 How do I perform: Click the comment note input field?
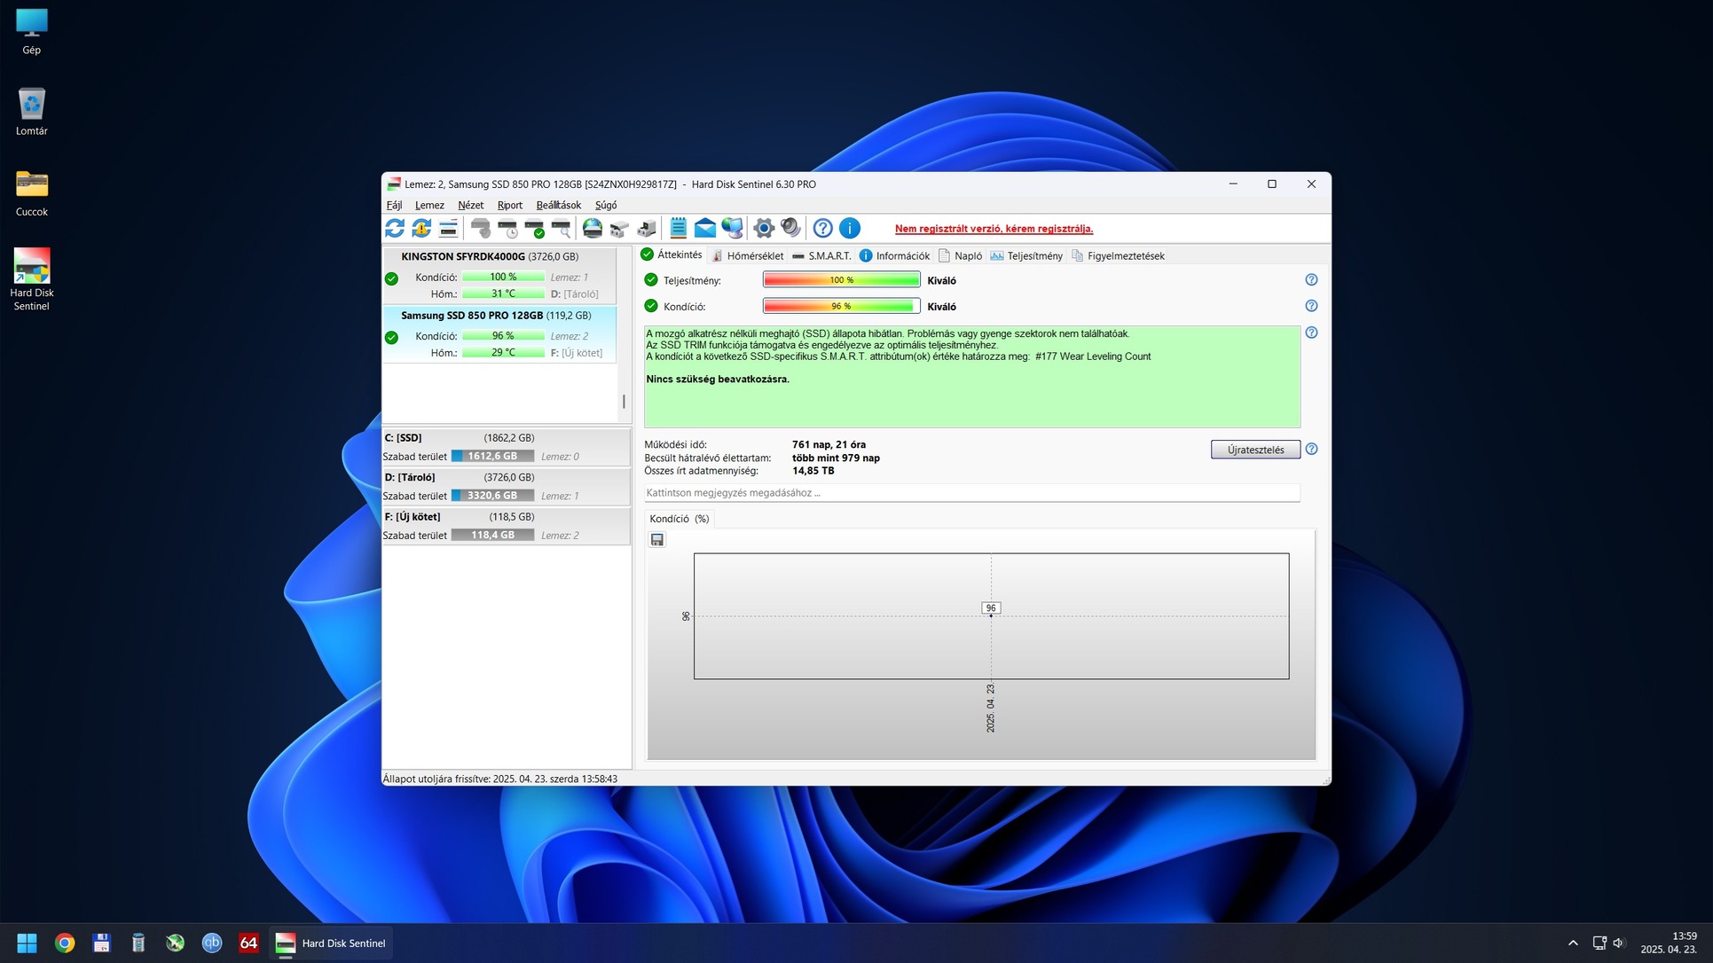click(971, 493)
